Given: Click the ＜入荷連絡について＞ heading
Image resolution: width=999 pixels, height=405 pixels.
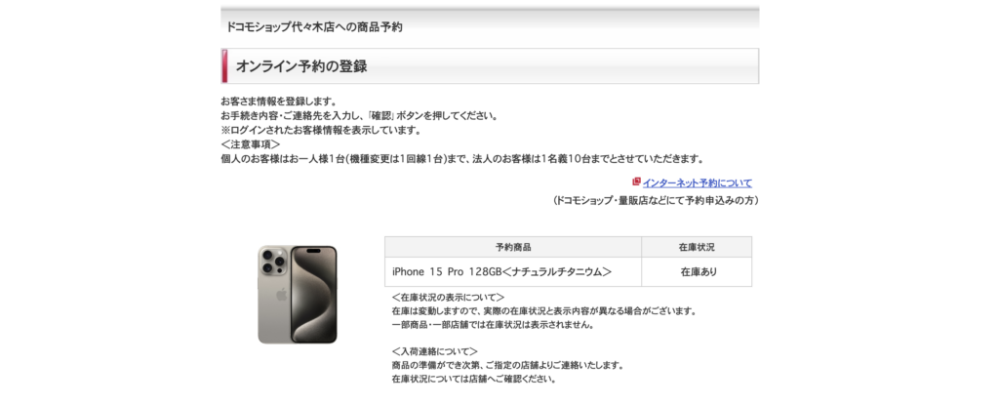Looking at the screenshot, I should 435,351.
